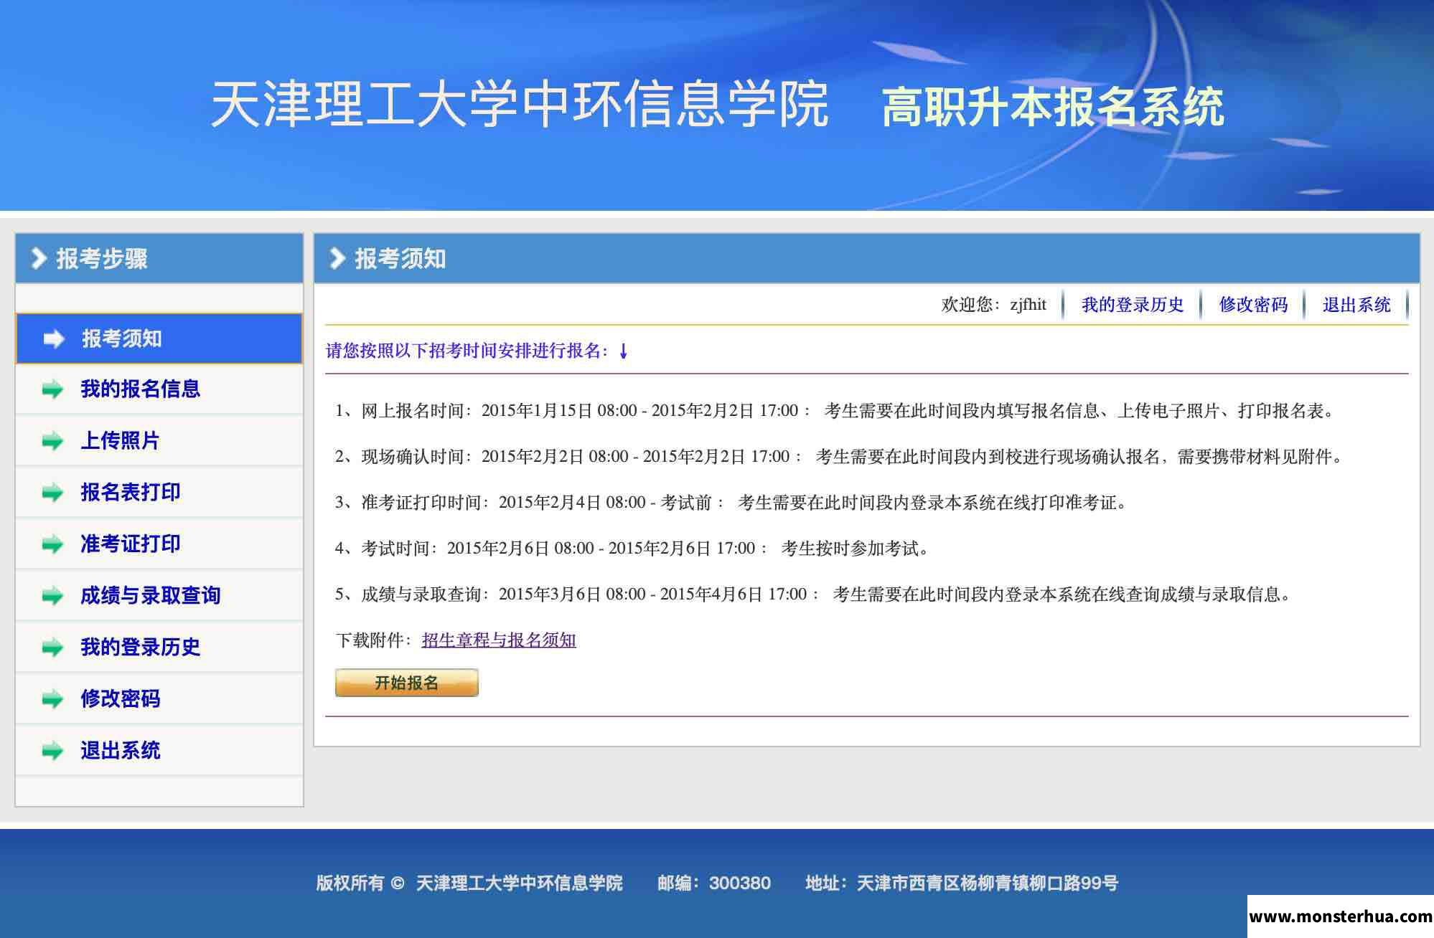1434x938 pixels.
Task: Click the chevron icon in 报考步骤 panel header
Action: tap(39, 258)
